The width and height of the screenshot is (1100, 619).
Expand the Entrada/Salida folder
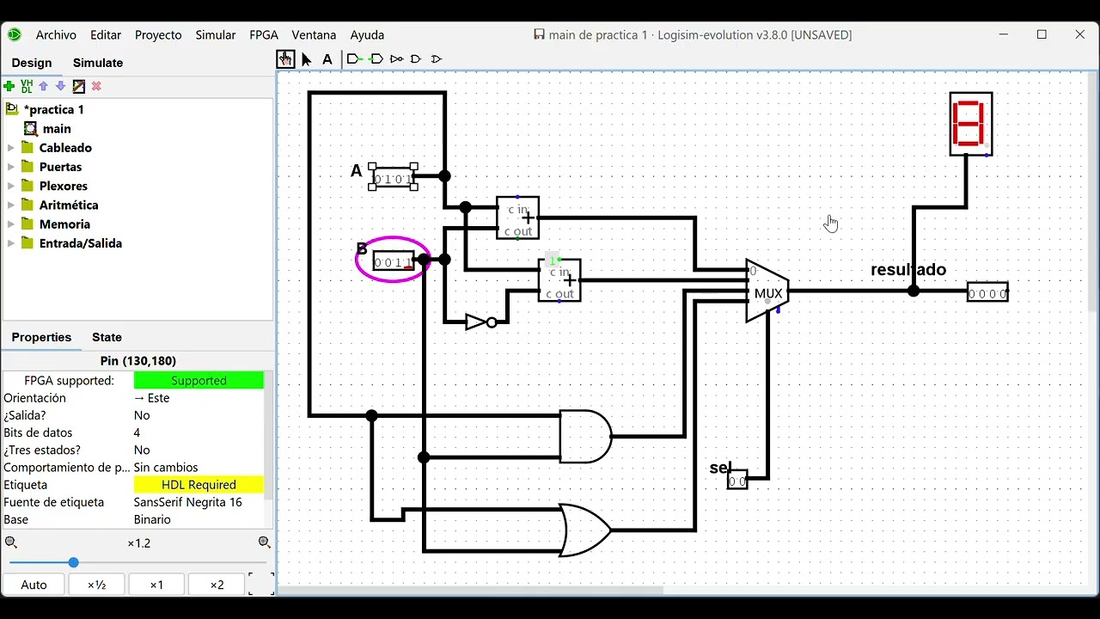pyautogui.click(x=11, y=243)
